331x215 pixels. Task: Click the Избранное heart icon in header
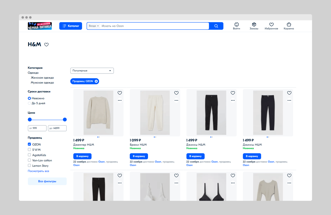tap(271, 26)
